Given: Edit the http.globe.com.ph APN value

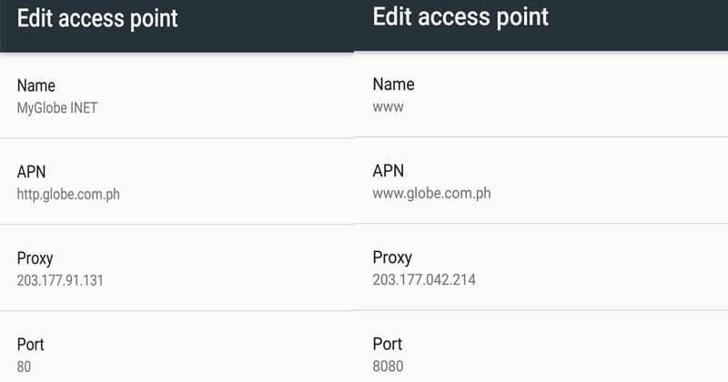Looking at the screenshot, I should pyautogui.click(x=68, y=194).
